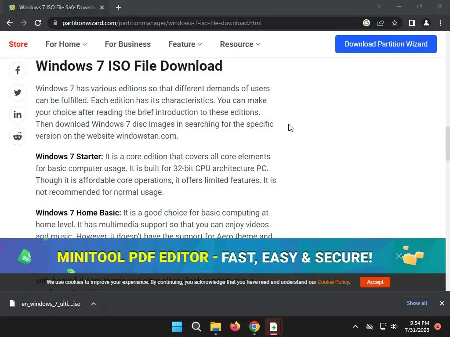Image resolution: width=450 pixels, height=337 pixels.
Task: Go back with browser back arrow
Action: coord(10,23)
